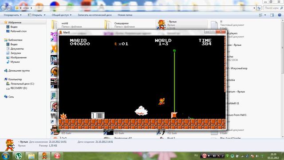Viewport: 284px width, 160px height.
Task: Open Локальный диск (C:)
Action: pos(22,84)
